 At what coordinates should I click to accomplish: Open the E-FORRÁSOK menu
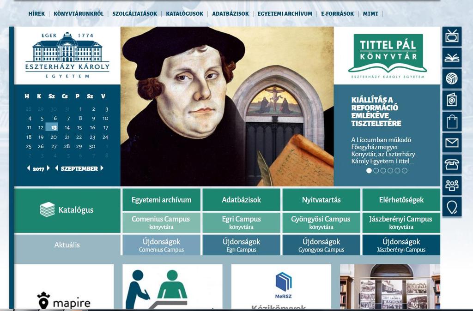click(x=337, y=13)
